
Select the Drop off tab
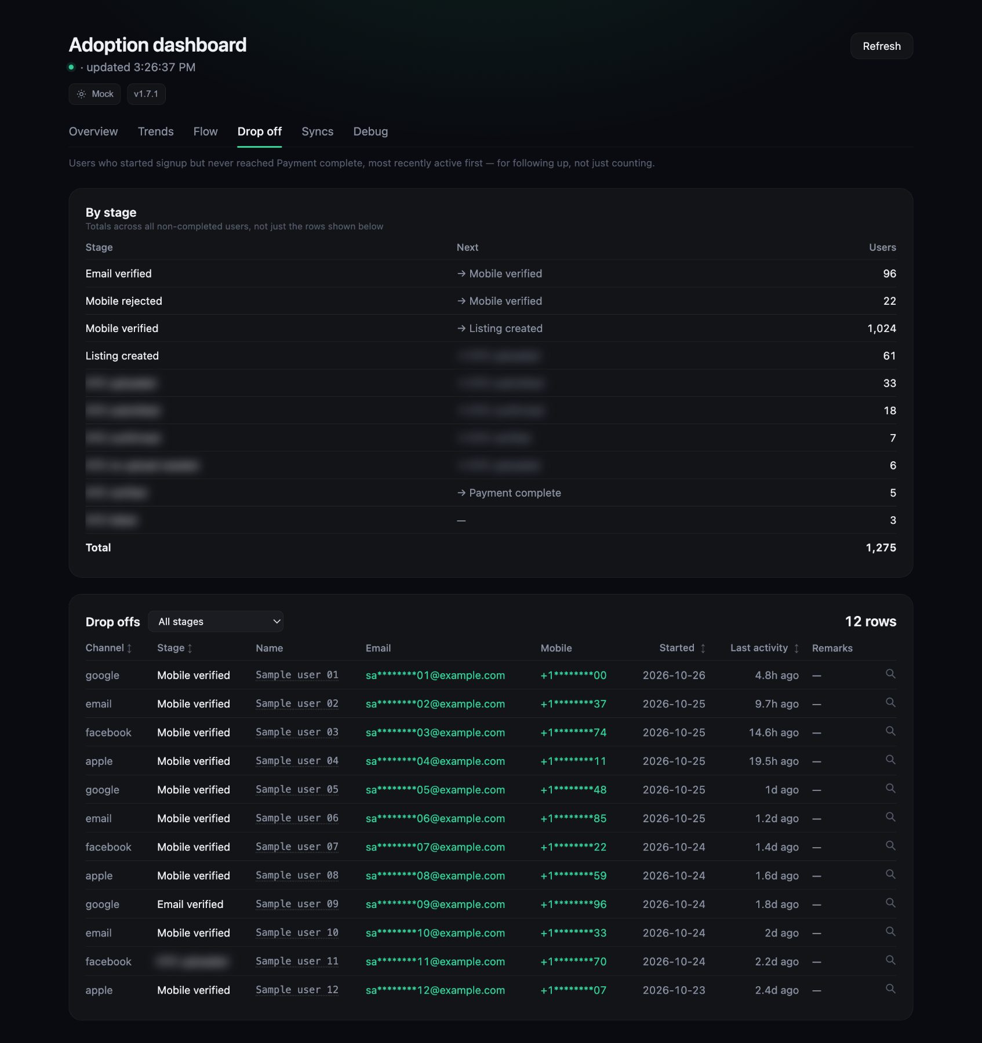coord(260,132)
